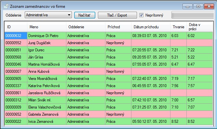Click the Načítať button

point(85,15)
